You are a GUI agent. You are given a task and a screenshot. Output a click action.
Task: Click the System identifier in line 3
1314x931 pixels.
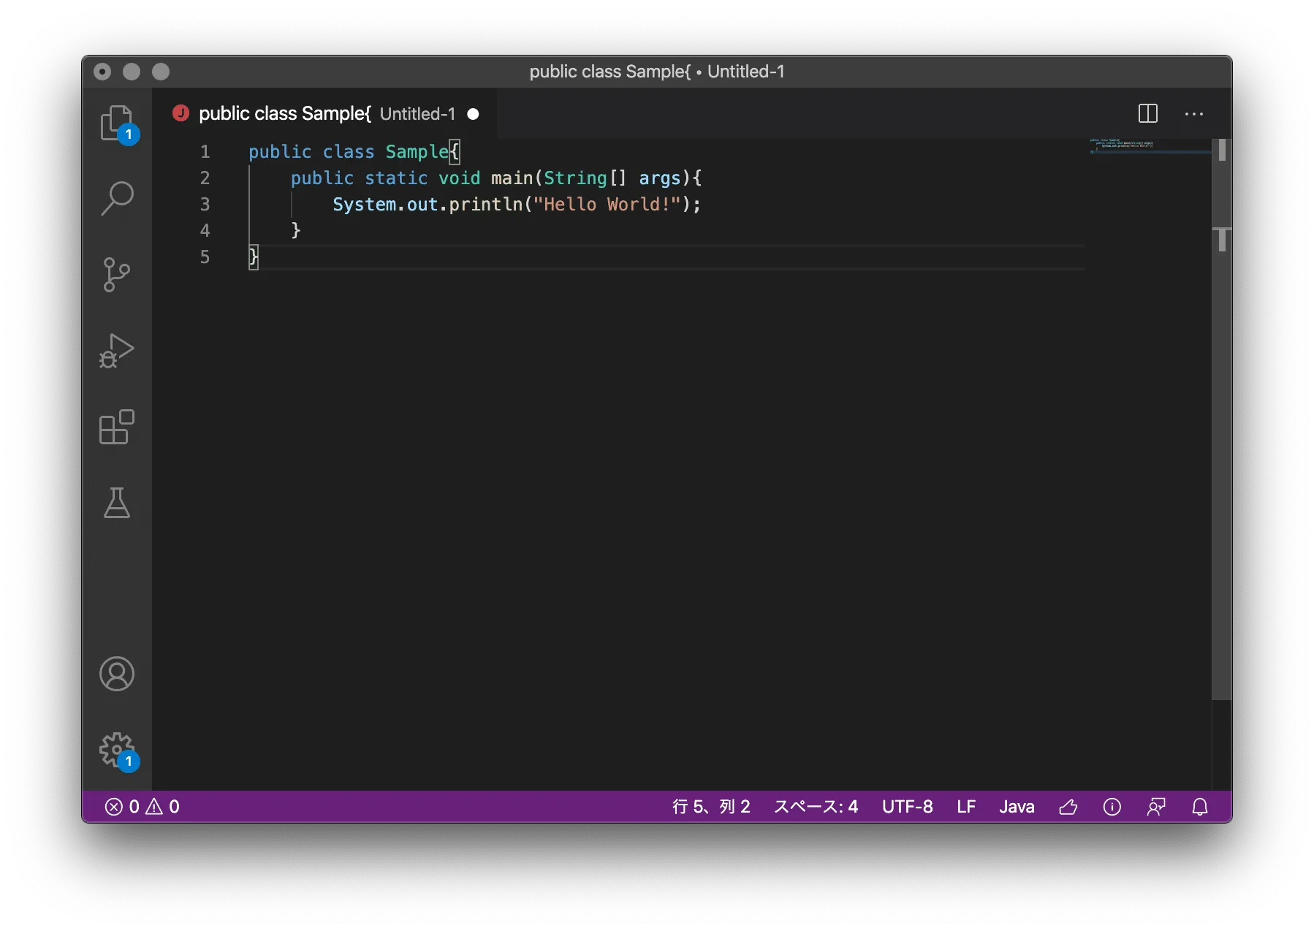point(365,204)
